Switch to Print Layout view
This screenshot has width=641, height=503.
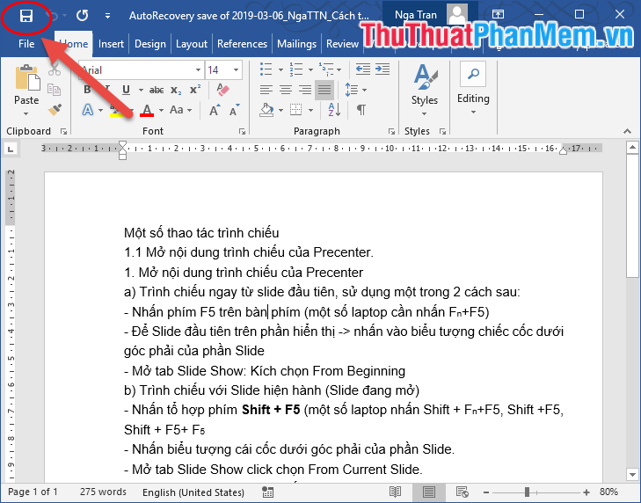[428, 492]
